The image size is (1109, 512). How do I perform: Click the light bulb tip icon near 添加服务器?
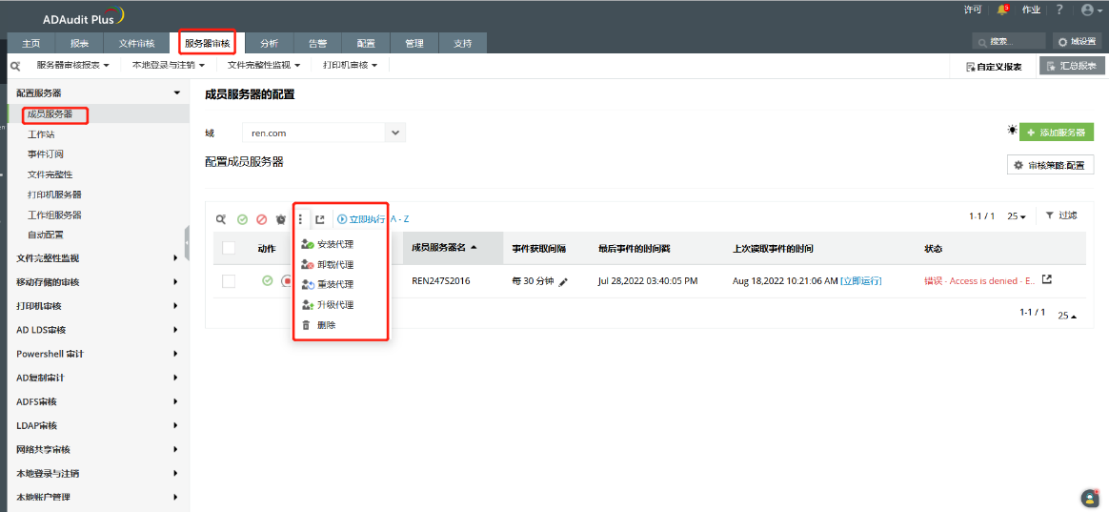tap(1012, 131)
